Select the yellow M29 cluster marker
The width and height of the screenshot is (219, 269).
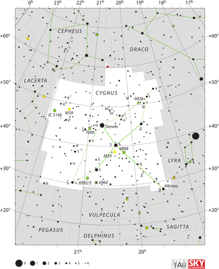coord(115,152)
